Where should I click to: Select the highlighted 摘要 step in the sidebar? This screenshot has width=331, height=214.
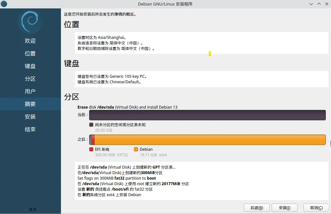click(30, 104)
